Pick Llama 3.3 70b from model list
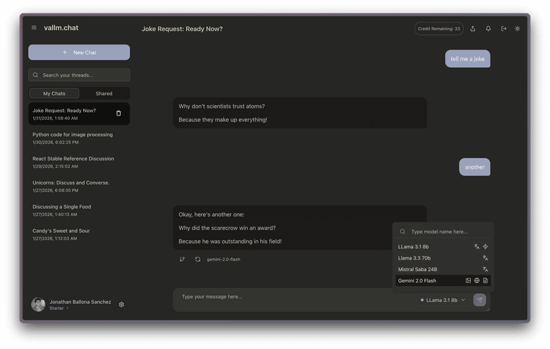This screenshot has height=349, width=550. tap(414, 258)
